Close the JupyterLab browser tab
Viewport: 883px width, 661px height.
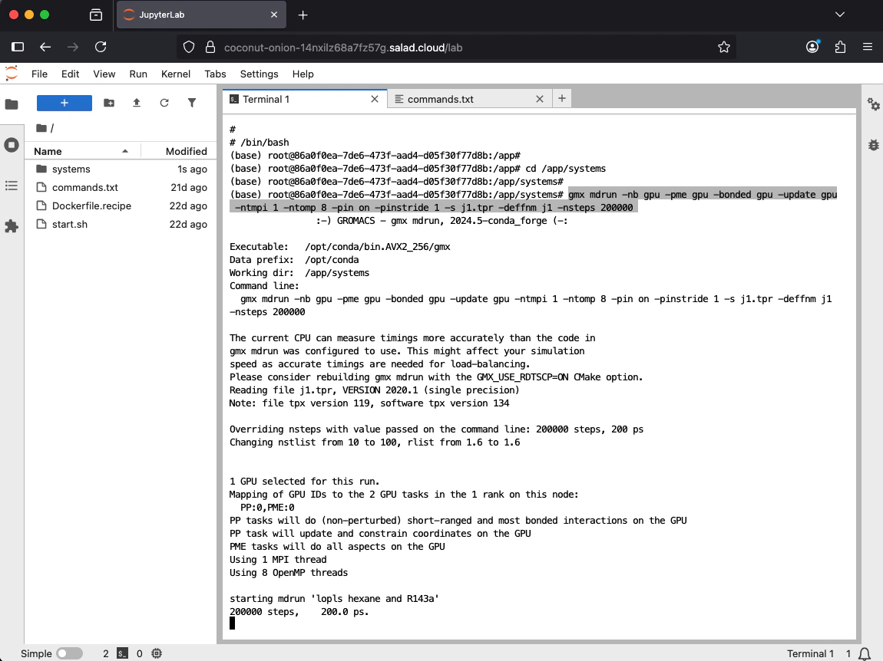(273, 15)
